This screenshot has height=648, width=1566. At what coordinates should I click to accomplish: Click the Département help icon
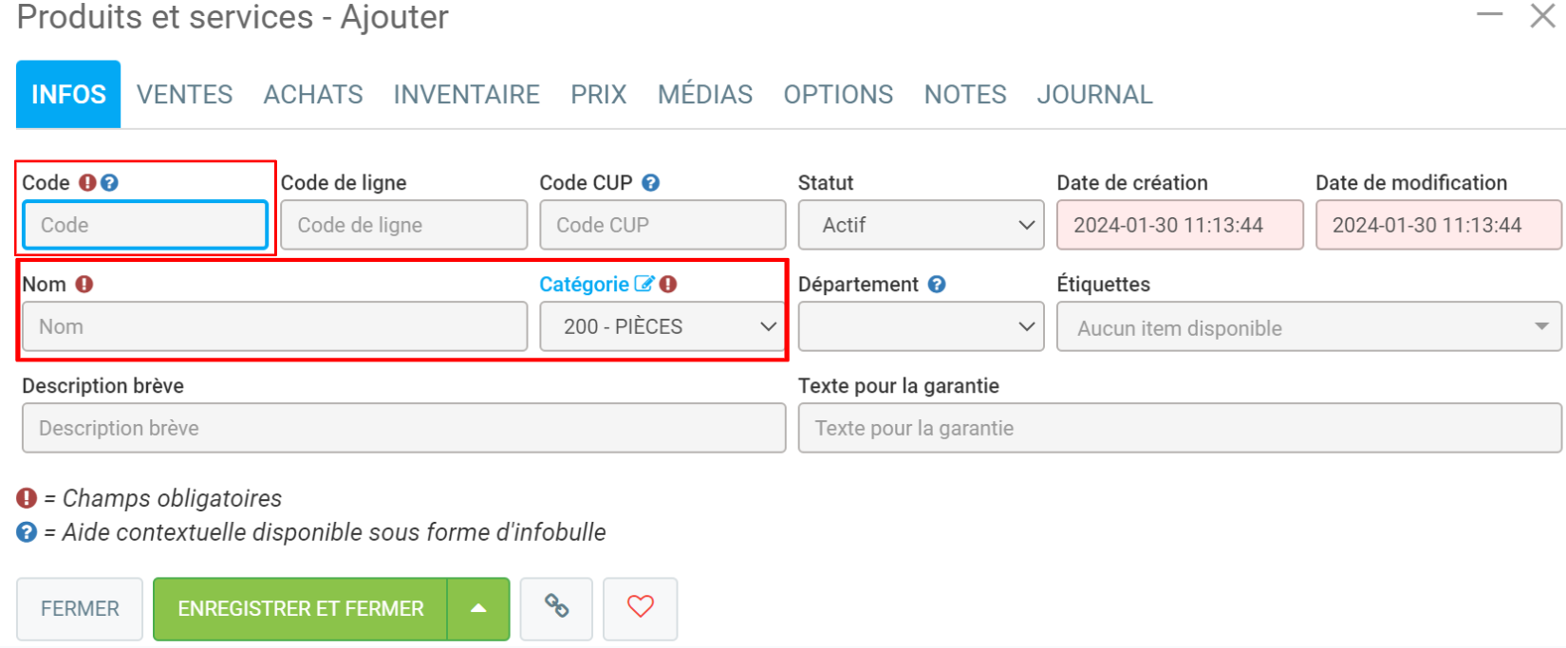(x=937, y=285)
